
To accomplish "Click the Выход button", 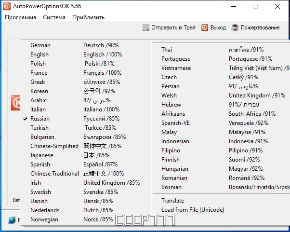I will [213, 27].
